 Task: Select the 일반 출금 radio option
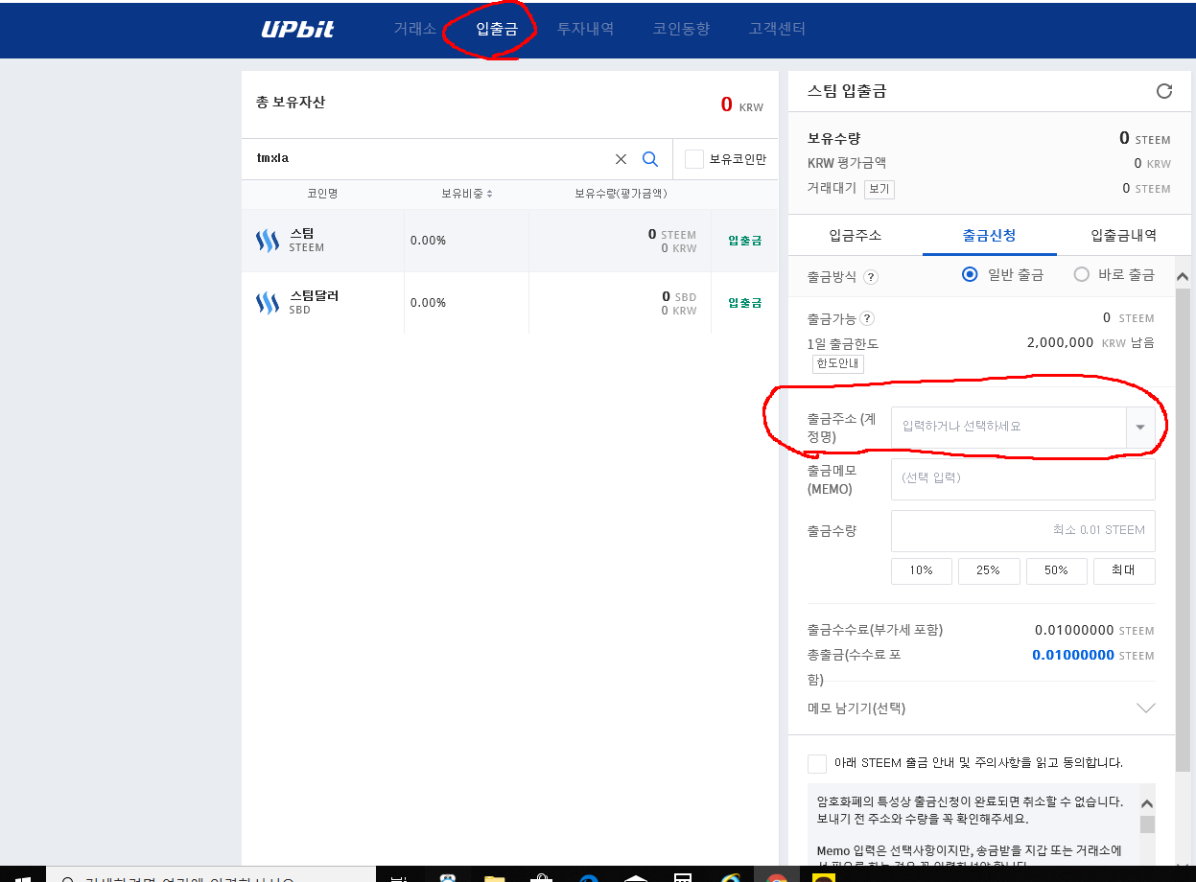point(970,274)
